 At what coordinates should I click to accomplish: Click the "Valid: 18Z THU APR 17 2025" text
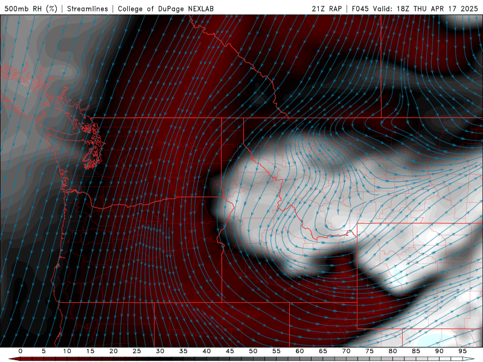(426, 8)
